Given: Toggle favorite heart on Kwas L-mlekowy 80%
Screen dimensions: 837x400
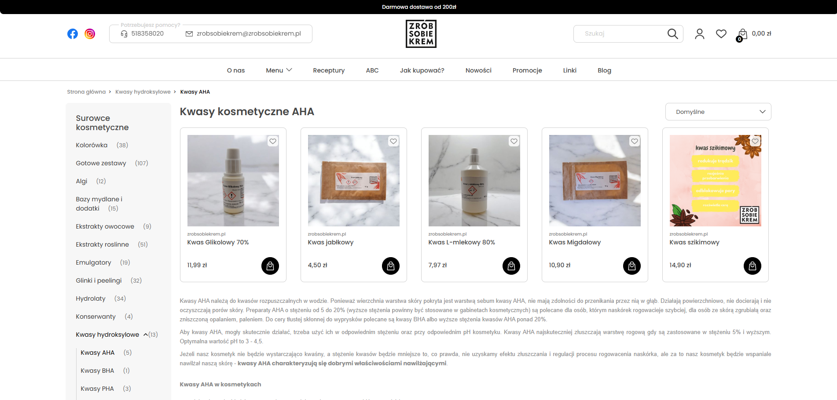Looking at the screenshot, I should point(514,141).
